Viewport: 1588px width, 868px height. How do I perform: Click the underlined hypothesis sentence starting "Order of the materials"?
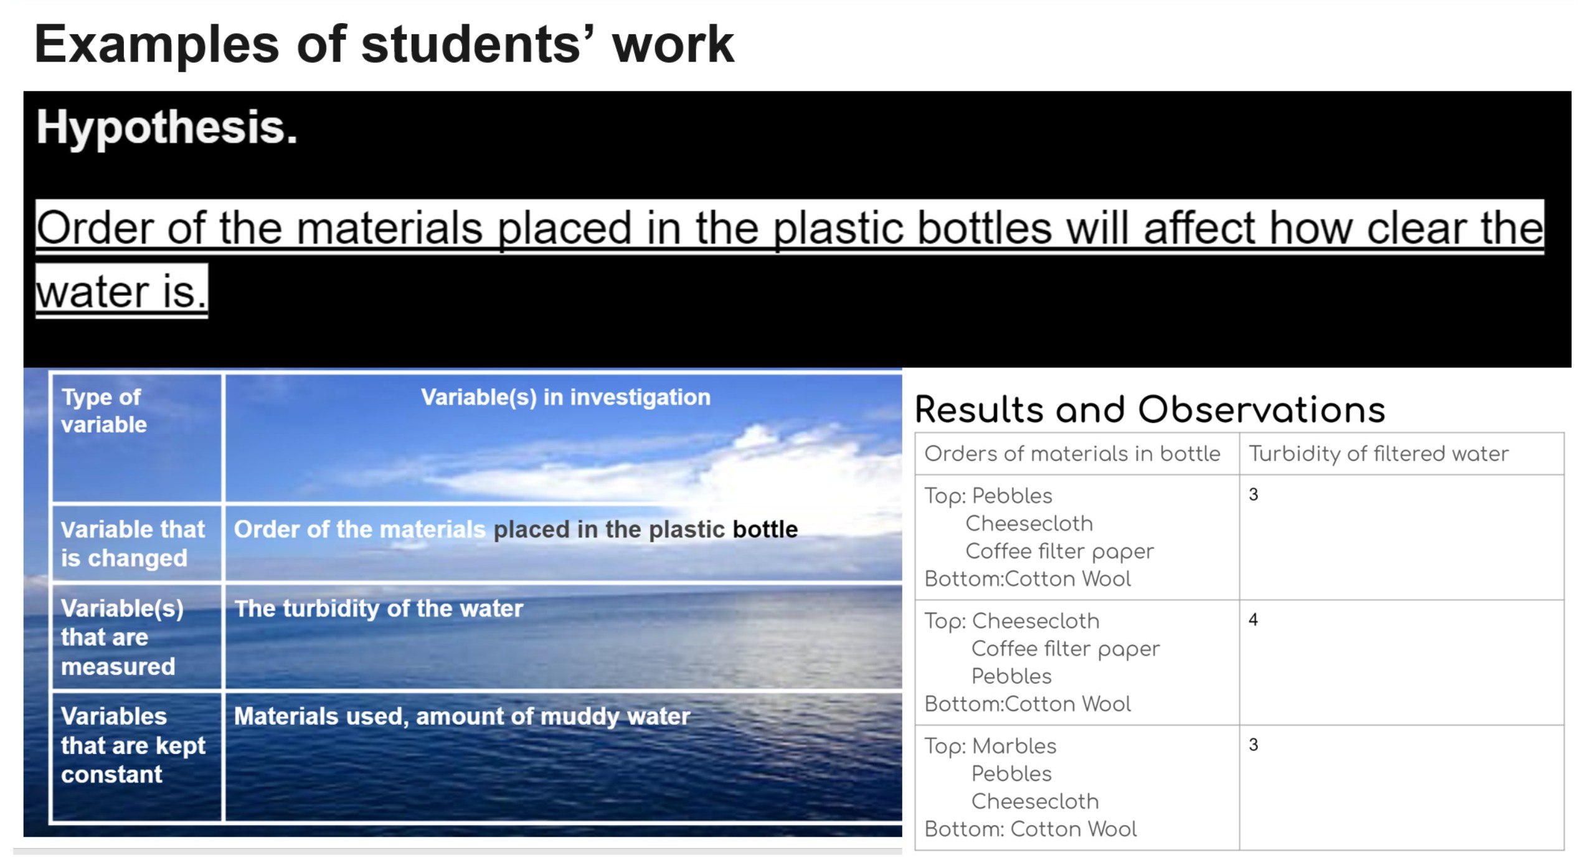pos(788,228)
